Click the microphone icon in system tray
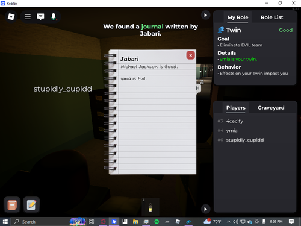301x226 pixels. click(264, 222)
